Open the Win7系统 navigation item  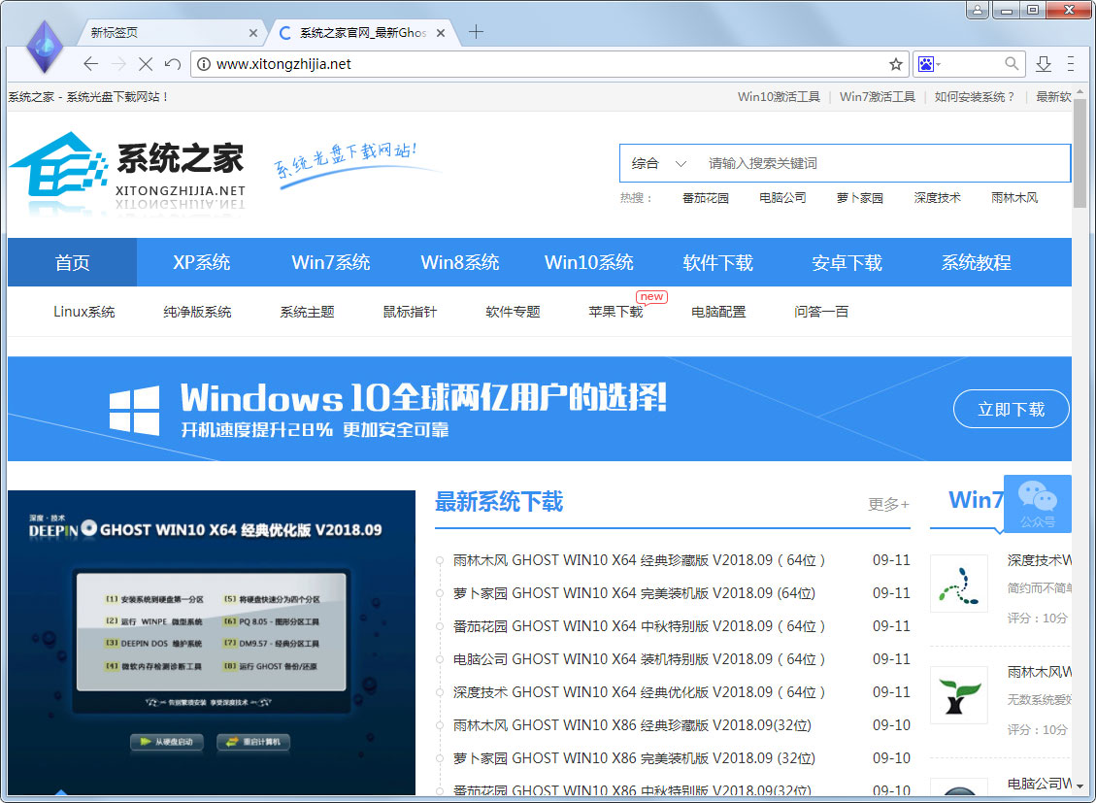point(331,263)
